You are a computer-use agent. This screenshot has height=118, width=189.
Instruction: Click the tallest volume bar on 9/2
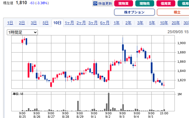[x=109, y=102]
